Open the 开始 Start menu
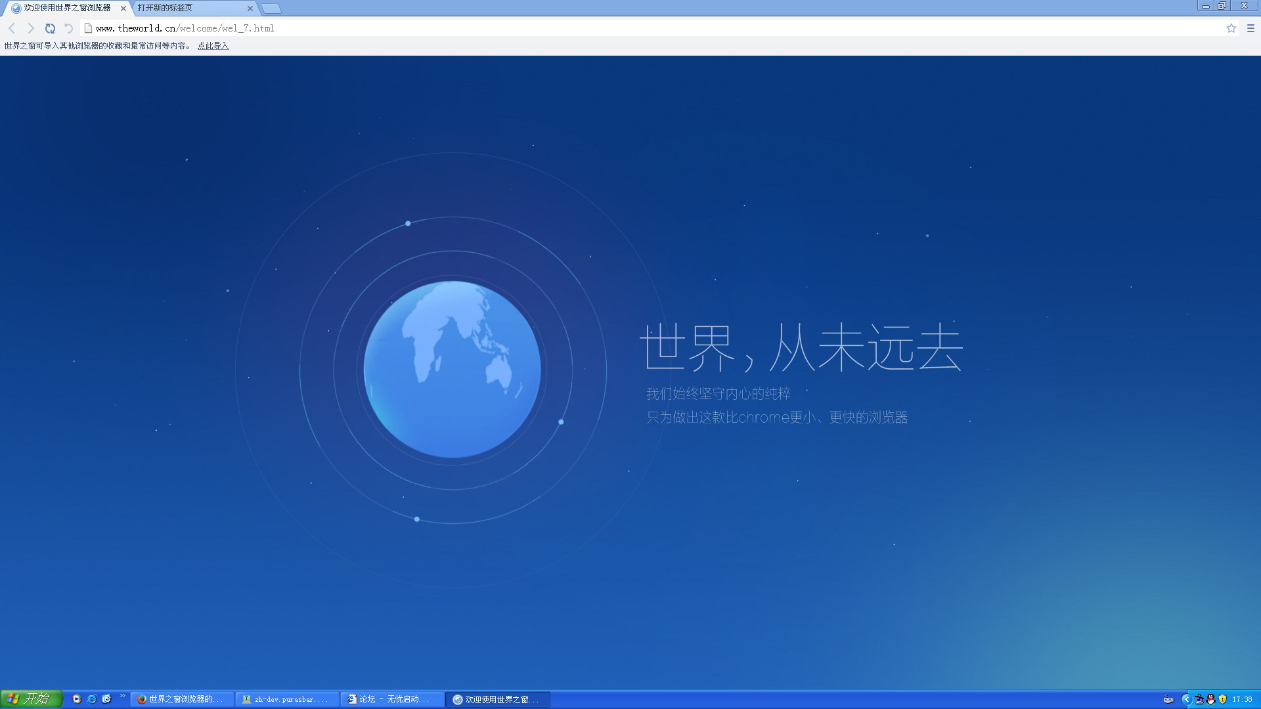 [x=31, y=699]
